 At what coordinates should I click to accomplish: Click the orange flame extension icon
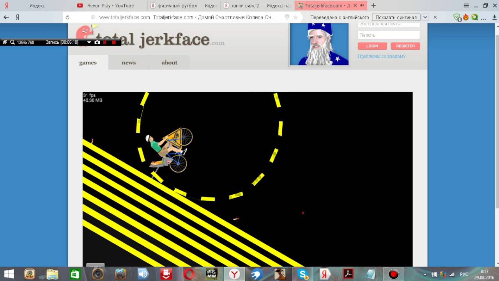pyautogui.click(x=465, y=17)
